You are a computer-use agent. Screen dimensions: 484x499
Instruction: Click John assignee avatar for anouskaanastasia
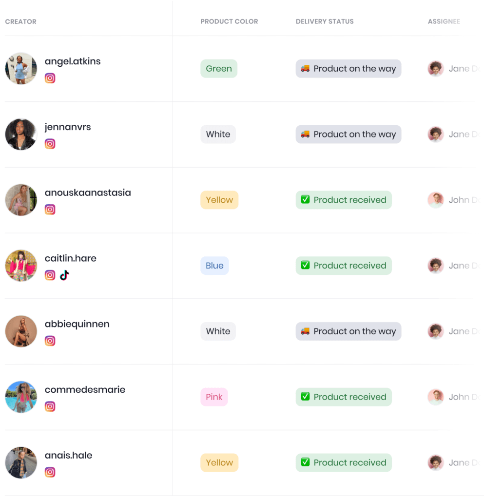click(436, 200)
